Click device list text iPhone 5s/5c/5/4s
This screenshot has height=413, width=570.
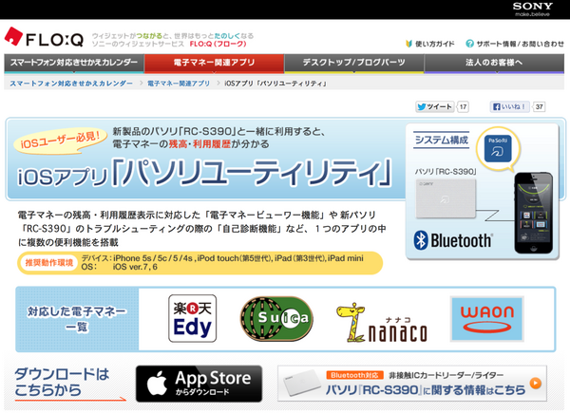(x=153, y=258)
